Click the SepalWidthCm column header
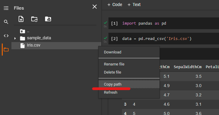The height and width of the screenshot is (115, 219). point(187,67)
